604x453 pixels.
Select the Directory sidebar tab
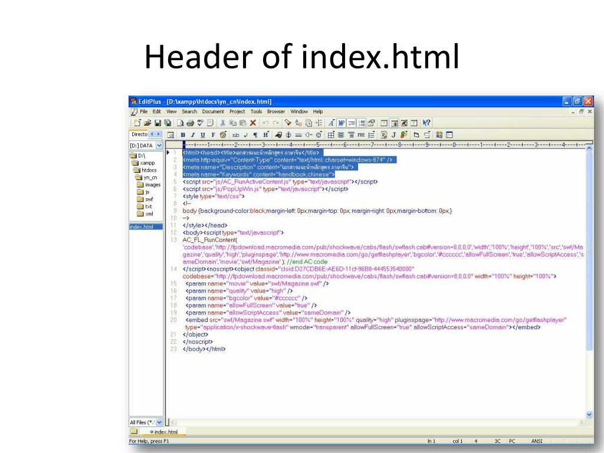[139, 134]
